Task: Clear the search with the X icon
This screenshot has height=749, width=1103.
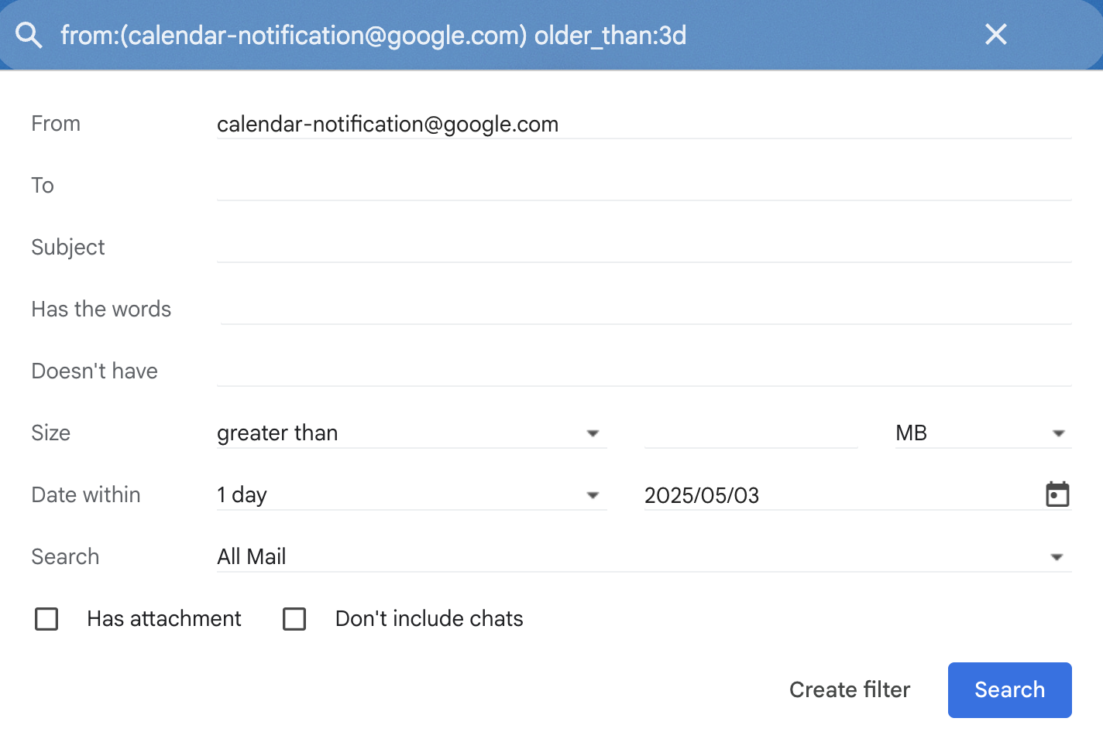Action: click(996, 34)
